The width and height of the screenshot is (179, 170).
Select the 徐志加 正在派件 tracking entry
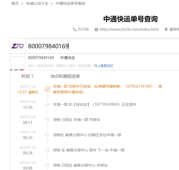[95, 104]
